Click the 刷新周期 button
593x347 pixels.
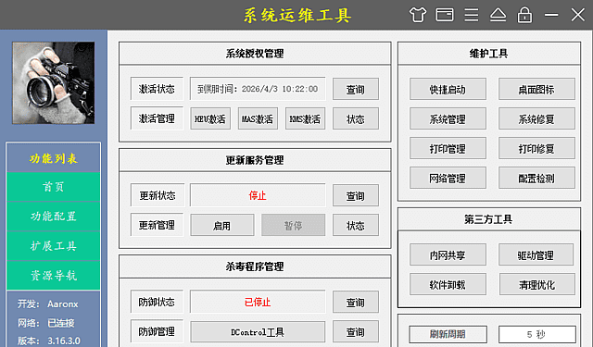coord(448,334)
